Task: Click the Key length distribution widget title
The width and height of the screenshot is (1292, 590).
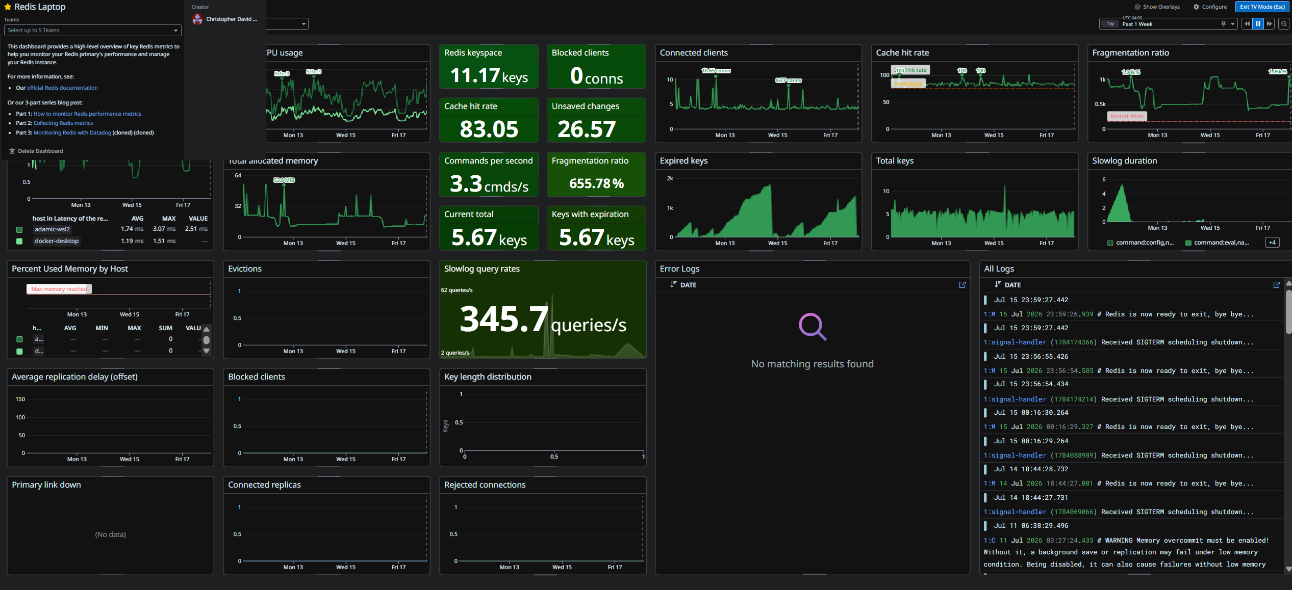Action: tap(488, 377)
